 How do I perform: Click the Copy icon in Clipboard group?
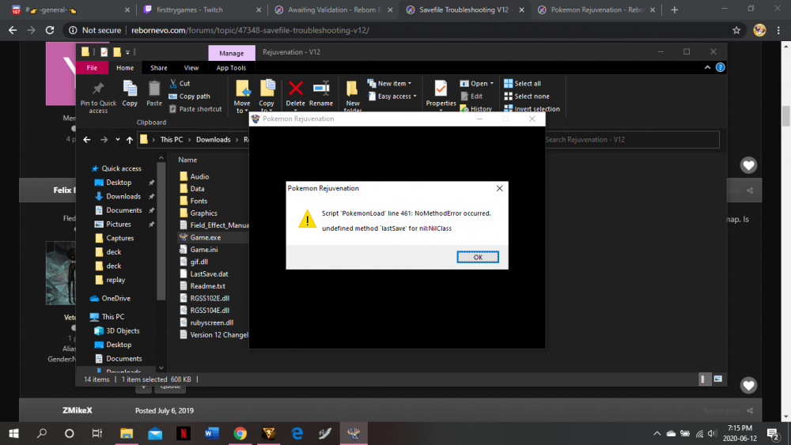pos(130,89)
